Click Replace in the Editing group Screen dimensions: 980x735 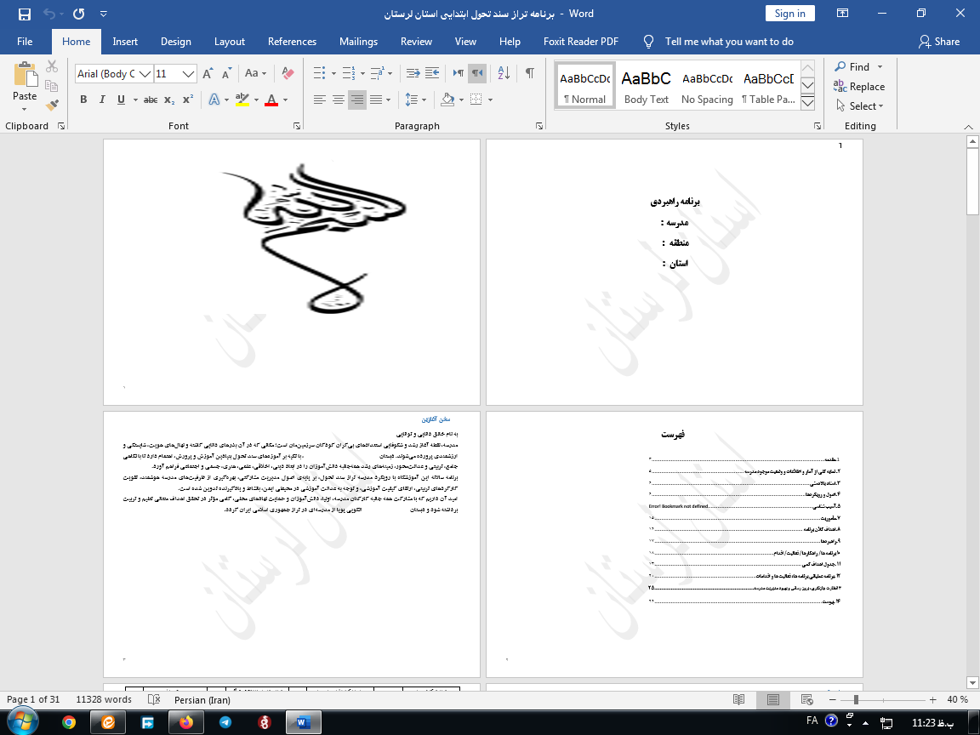tap(859, 87)
